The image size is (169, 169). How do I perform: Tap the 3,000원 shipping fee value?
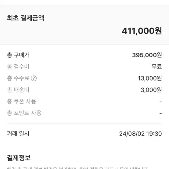[151, 90]
